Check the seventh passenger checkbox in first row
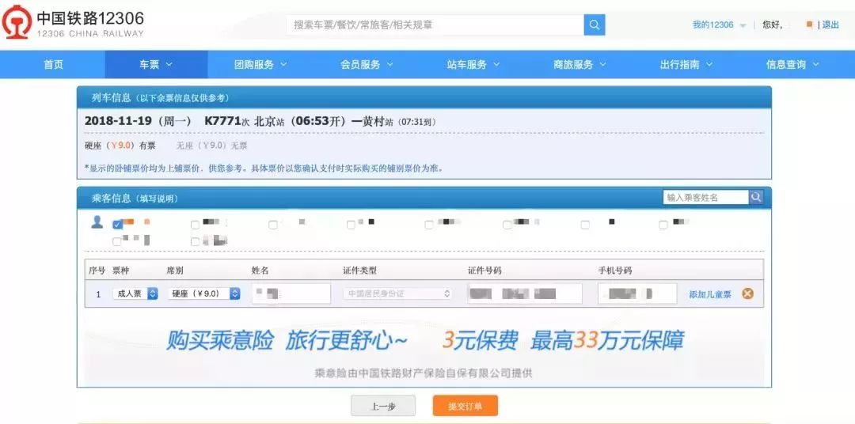The image size is (855, 424). [585, 225]
